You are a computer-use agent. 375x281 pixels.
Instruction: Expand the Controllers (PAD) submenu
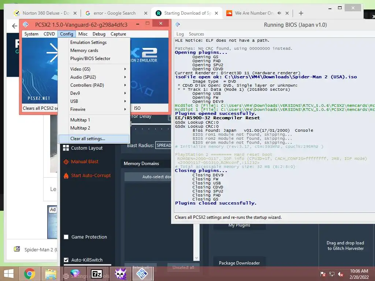[94, 85]
